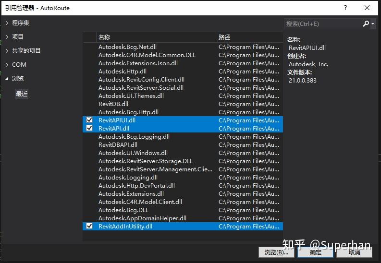
Task: Click the 取消 button
Action: (x=354, y=252)
